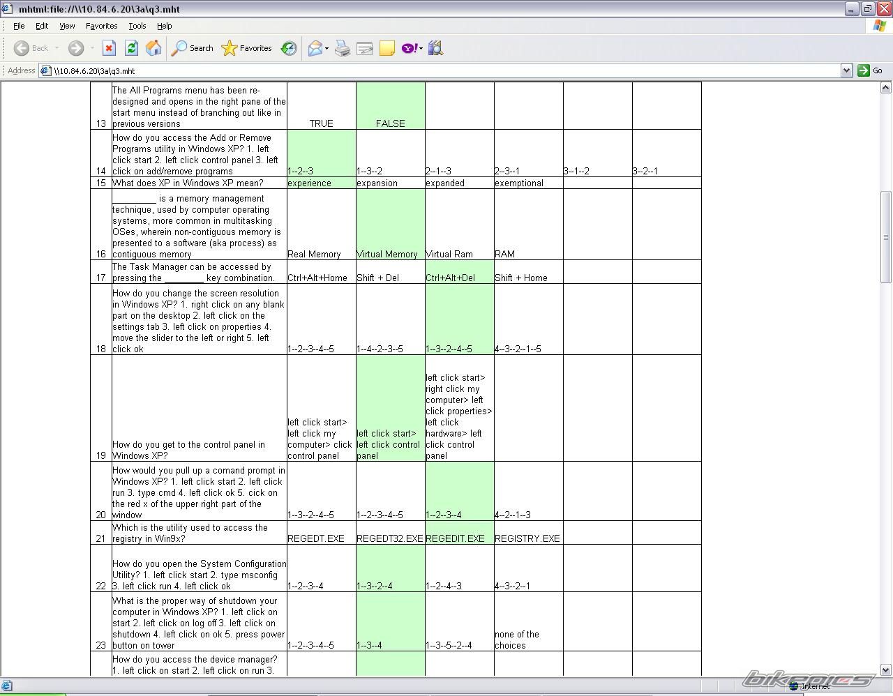Print the page using the printer icon
Viewport: 893px width, 696px height.
pos(343,48)
